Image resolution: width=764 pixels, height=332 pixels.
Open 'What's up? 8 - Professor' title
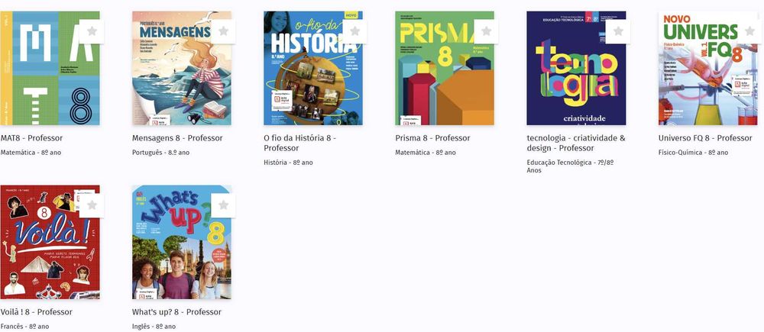pyautogui.click(x=176, y=312)
